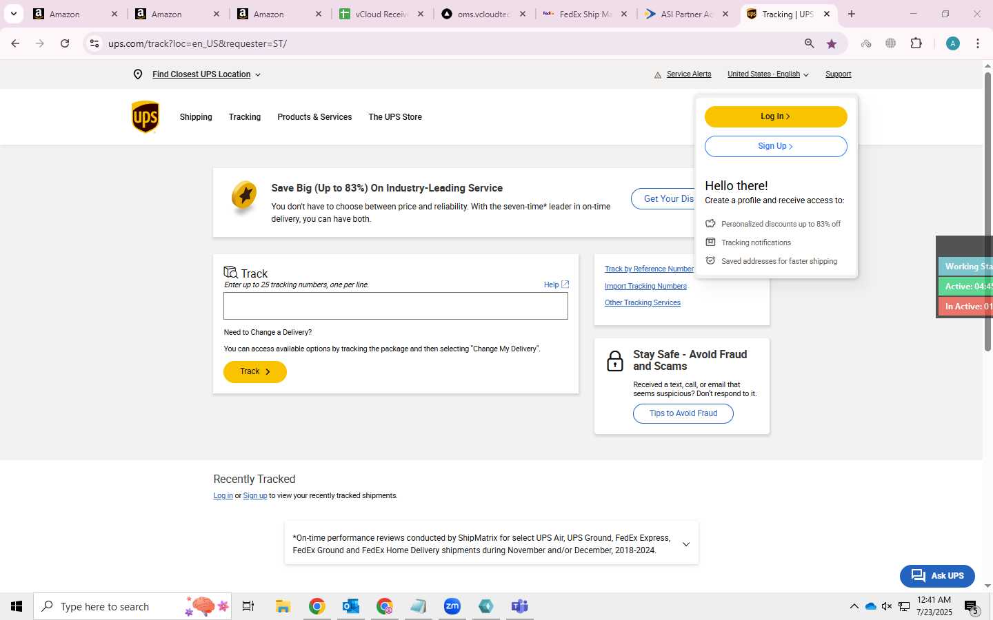993x620 pixels.
Task: Open Import Tracking Numbers link
Action: coord(645,287)
